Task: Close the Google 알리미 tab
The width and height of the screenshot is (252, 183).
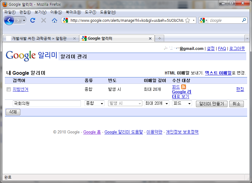Action: click(x=150, y=38)
